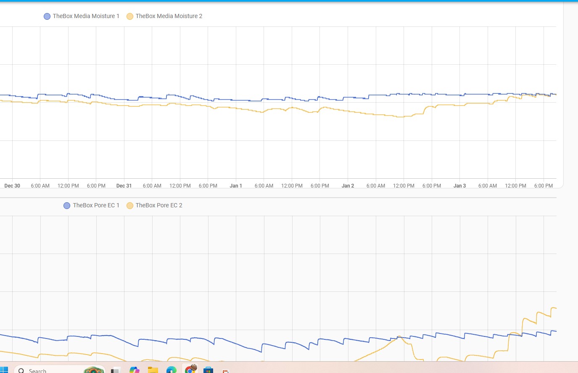The height and width of the screenshot is (373, 578).
Task: Click the blue Media Moisture 1 legend dot
Action: (x=47, y=16)
